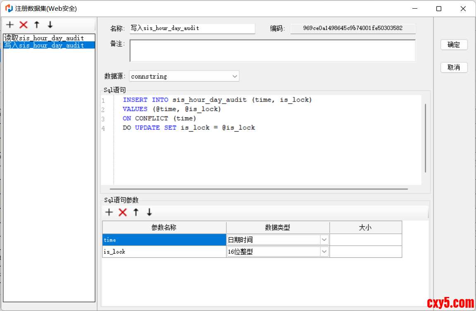Move Sql parameter down
Image resolution: width=476 pixels, height=311 pixels.
[149, 212]
